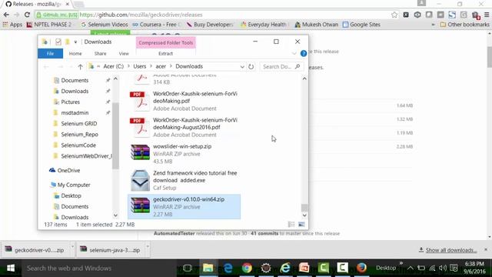
Task: Click acer in breadcrumb path
Action: click(161, 67)
